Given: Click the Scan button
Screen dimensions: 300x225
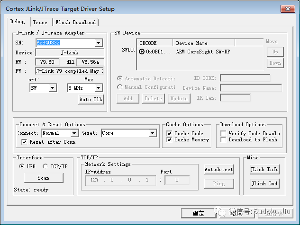Looking at the screenshot, I should coord(44,178).
